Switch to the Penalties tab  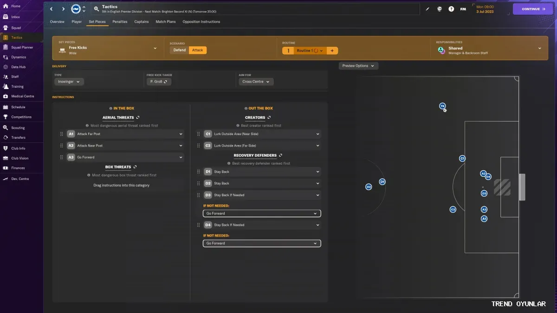tap(120, 22)
